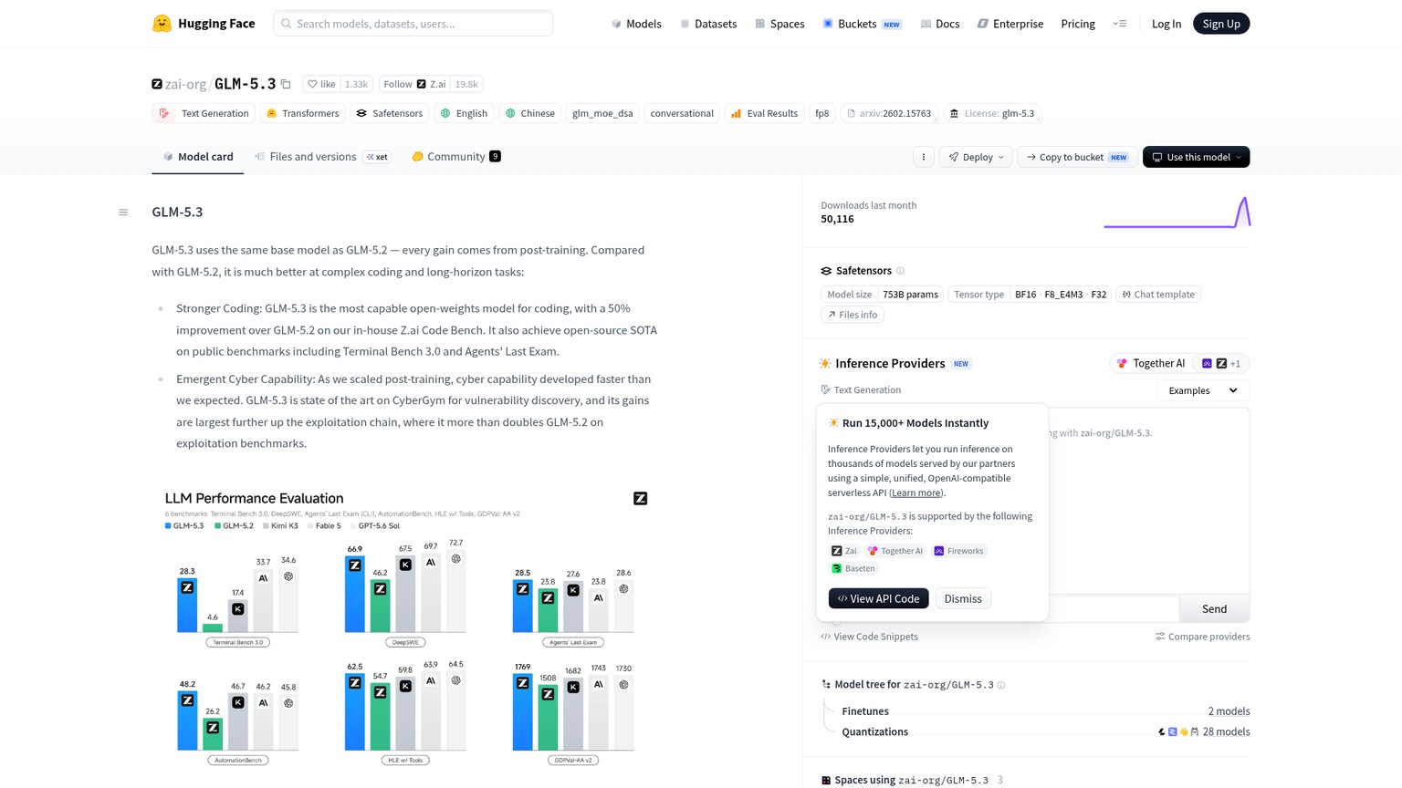Click the Copy to bucket button
This screenshot has width=1402, height=788.
pos(1077,157)
